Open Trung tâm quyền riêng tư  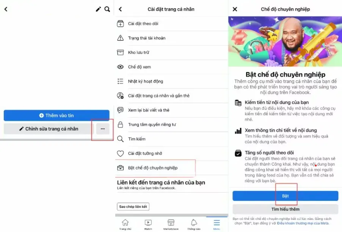(x=172, y=125)
